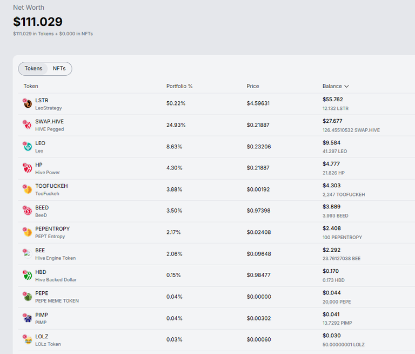Click the amount 2,247 TOOFUCKEH
The image size is (415, 354).
coord(344,195)
